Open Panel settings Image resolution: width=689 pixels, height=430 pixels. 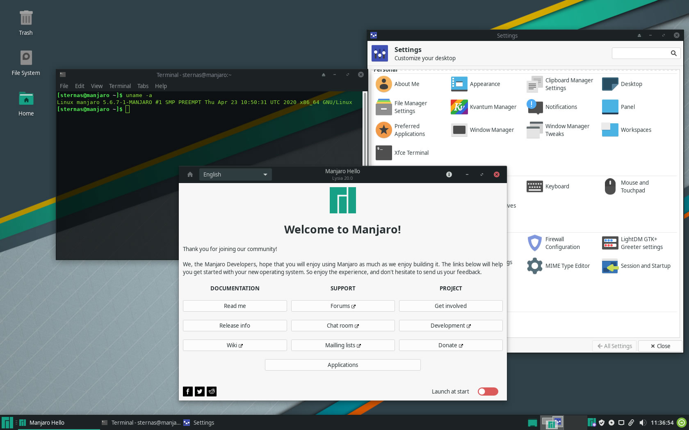[618, 107]
